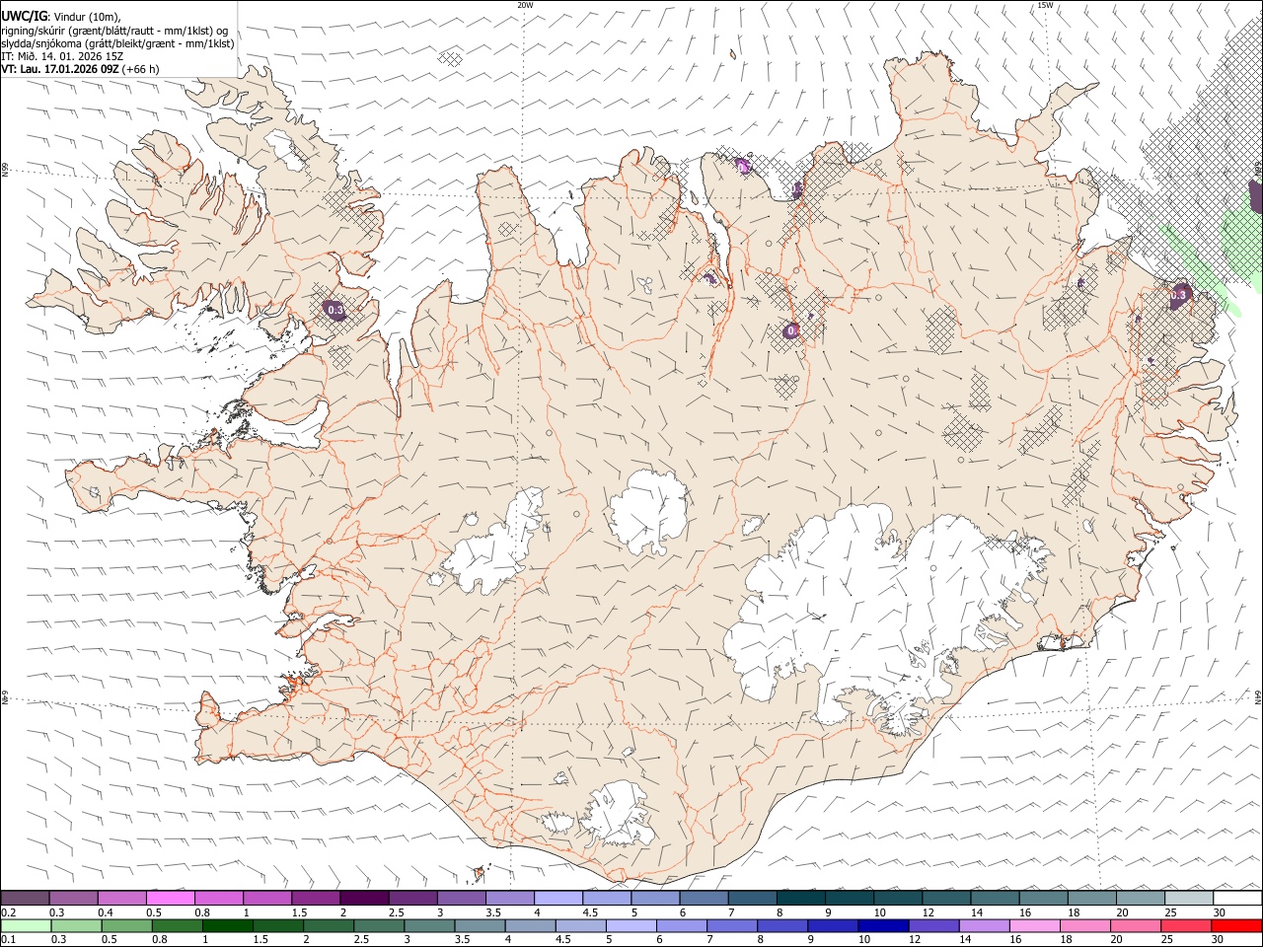Click the 0.3 precipitation label in the Westfjords
Screen dimensions: 1263x947
pyautogui.click(x=335, y=310)
